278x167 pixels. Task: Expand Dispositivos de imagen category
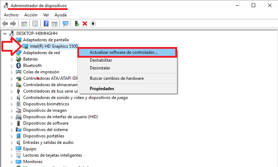(x=11, y=111)
